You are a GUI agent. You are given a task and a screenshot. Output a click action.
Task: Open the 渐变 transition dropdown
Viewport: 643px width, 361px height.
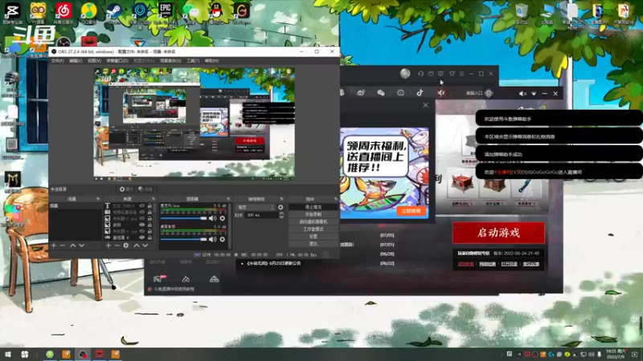coord(255,207)
